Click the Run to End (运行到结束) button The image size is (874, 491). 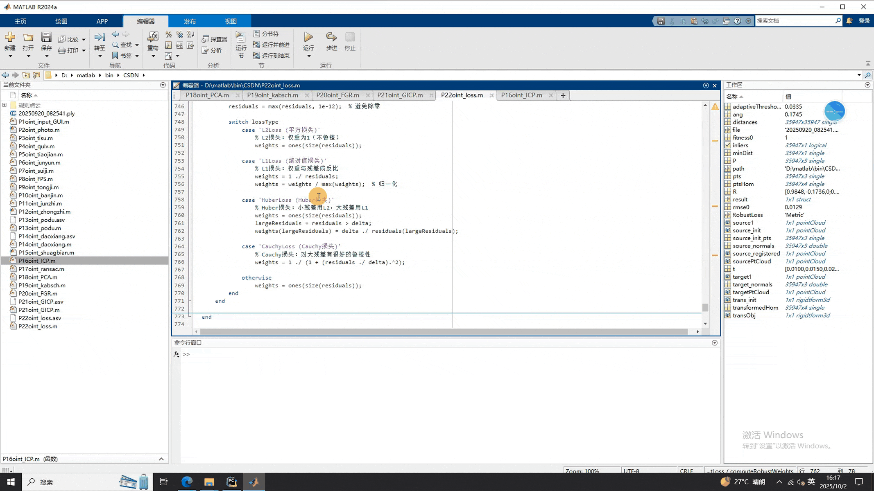coord(271,56)
